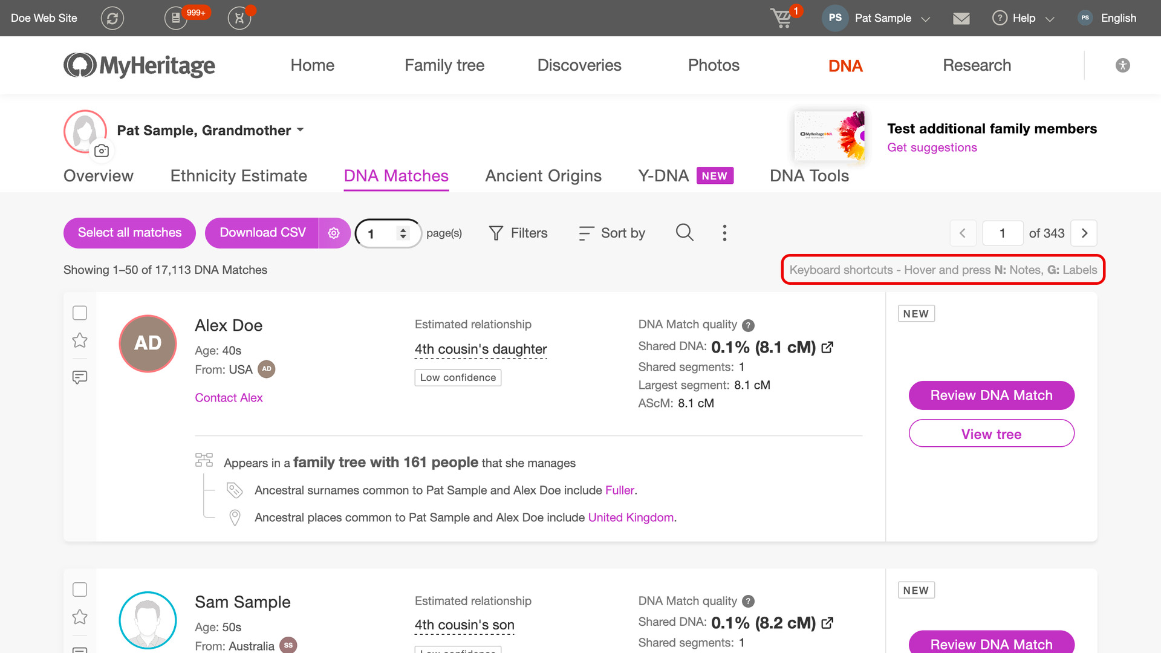Viewport: 1161px width, 653px height.
Task: Open the English language selector
Action: pos(1108,18)
